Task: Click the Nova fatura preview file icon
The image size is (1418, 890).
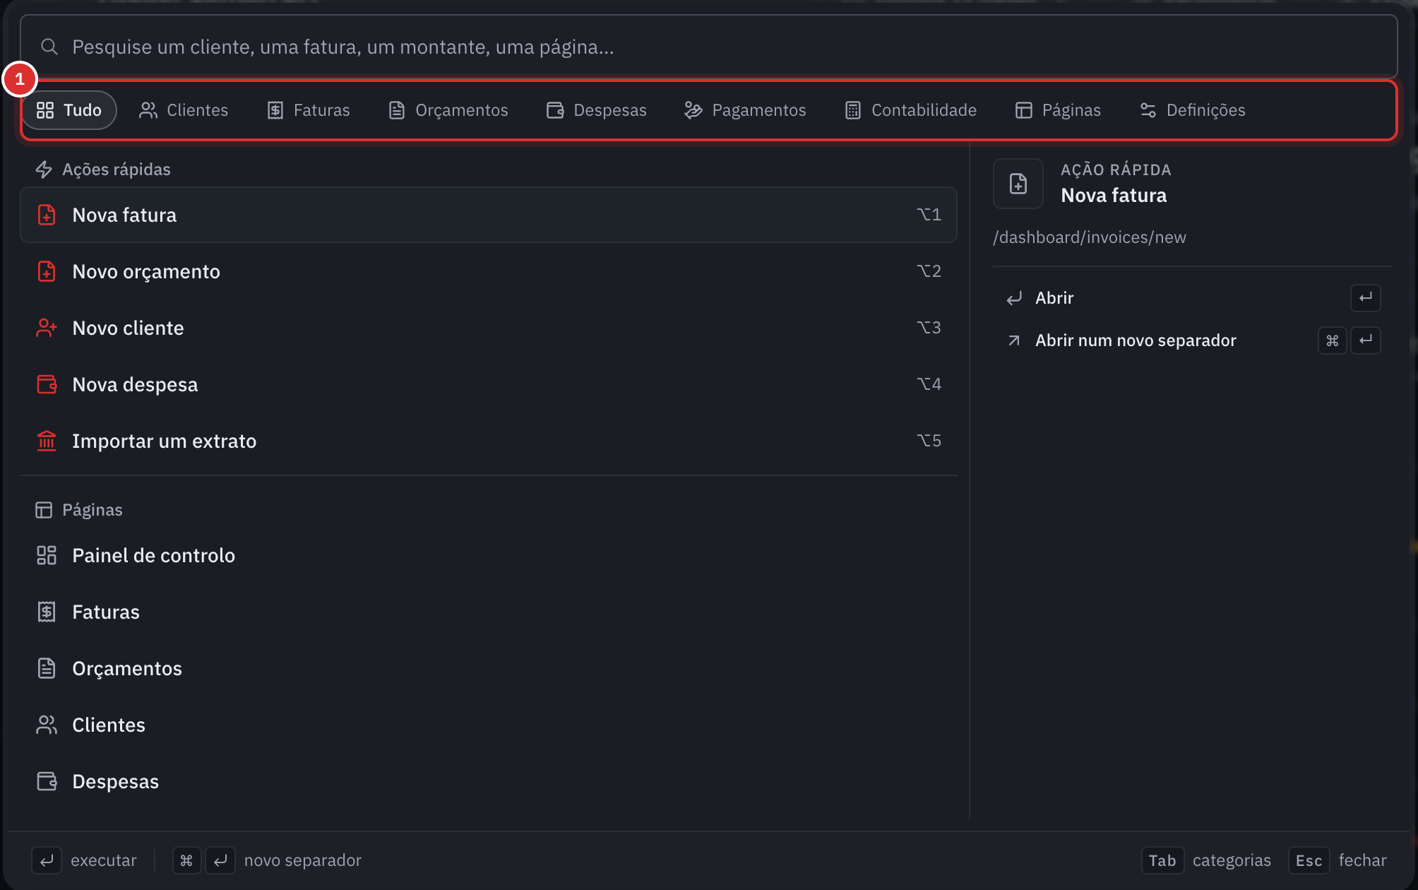Action: tap(1018, 184)
